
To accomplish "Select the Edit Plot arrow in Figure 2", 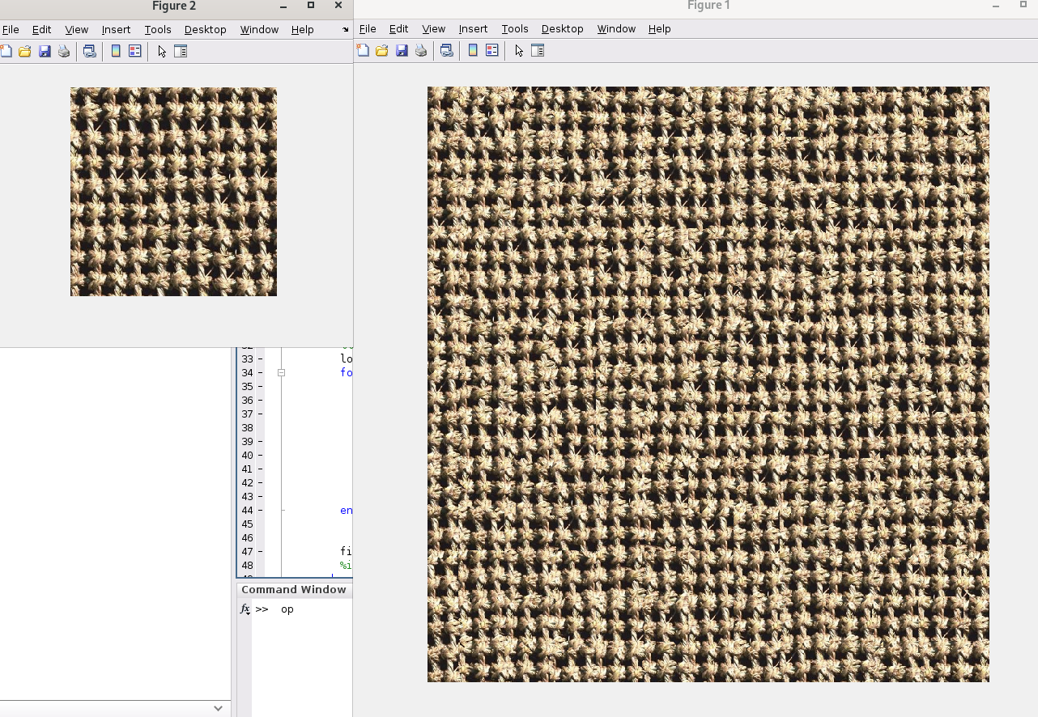I will coord(162,50).
